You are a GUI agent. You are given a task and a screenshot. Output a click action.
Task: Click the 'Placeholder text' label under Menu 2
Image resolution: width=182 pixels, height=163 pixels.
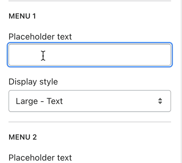(x=40, y=158)
